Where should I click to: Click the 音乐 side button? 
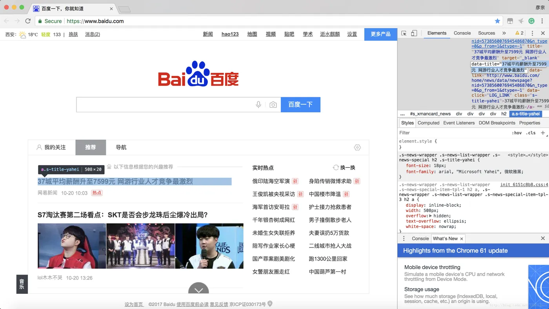pos(22,284)
